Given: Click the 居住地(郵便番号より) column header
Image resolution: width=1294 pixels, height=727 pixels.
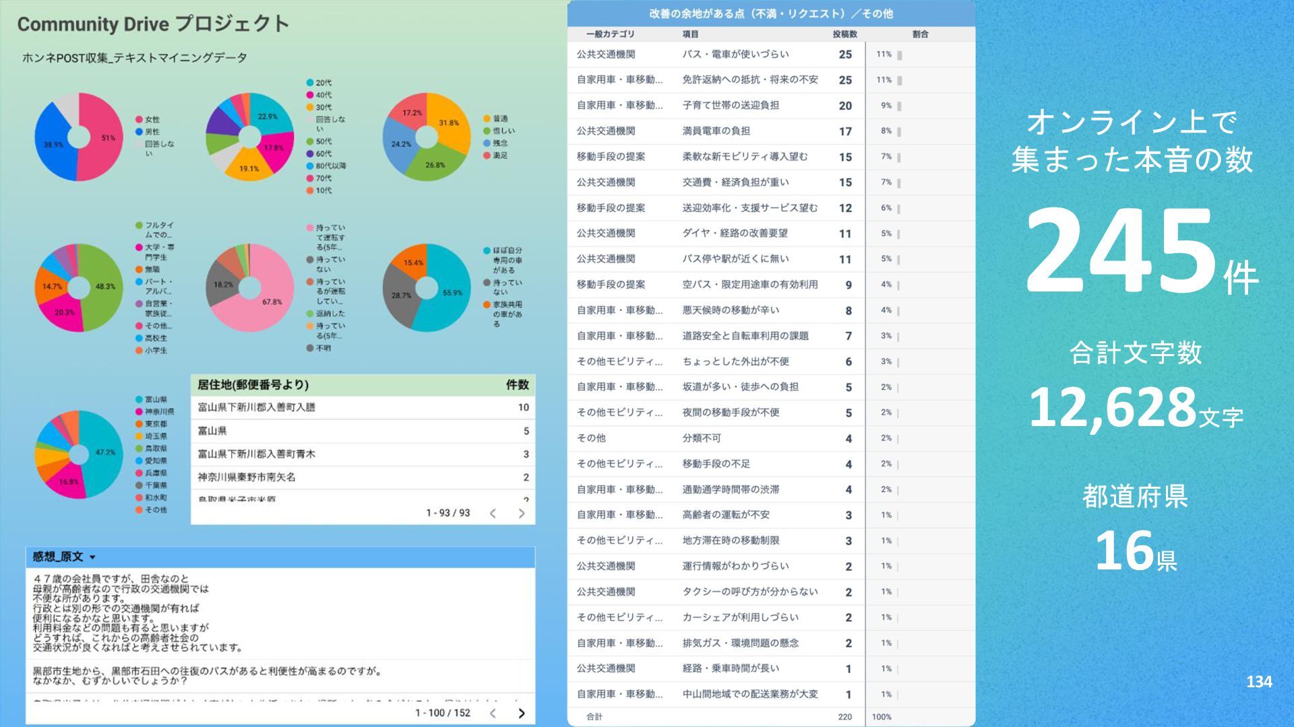Looking at the screenshot, I should [253, 385].
